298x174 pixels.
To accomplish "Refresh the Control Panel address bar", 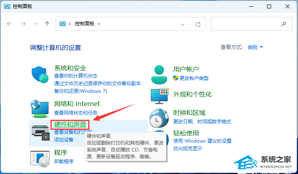I will [x=198, y=24].
